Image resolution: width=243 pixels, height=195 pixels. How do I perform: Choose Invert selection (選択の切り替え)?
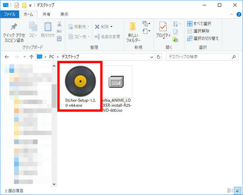point(203,39)
